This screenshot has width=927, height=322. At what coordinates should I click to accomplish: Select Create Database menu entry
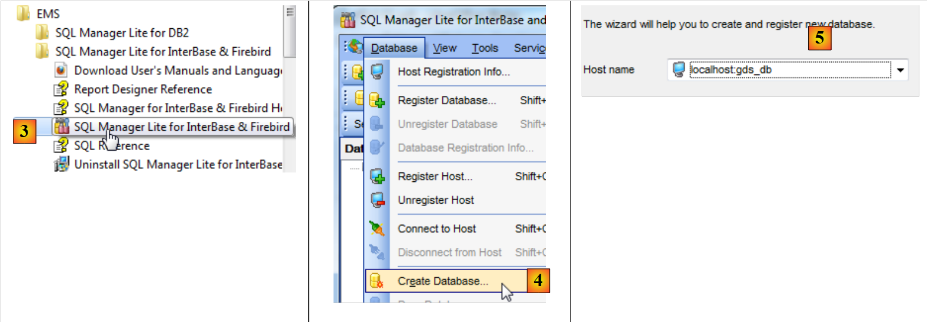(x=442, y=281)
